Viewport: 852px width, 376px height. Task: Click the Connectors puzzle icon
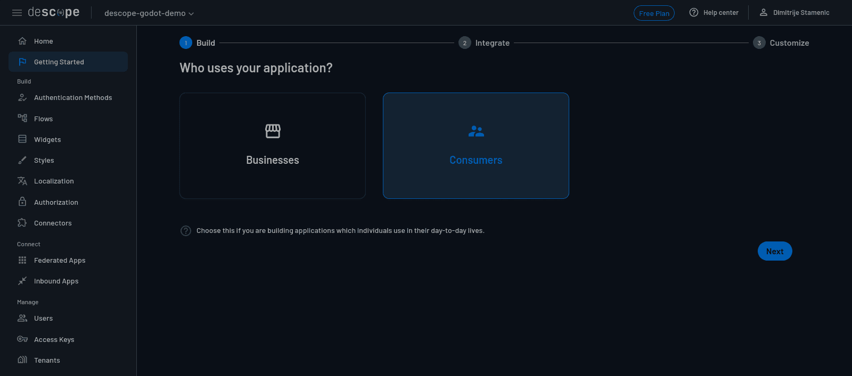tap(22, 223)
